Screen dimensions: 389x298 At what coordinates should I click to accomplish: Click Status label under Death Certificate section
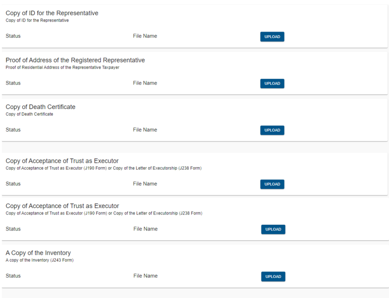point(13,130)
